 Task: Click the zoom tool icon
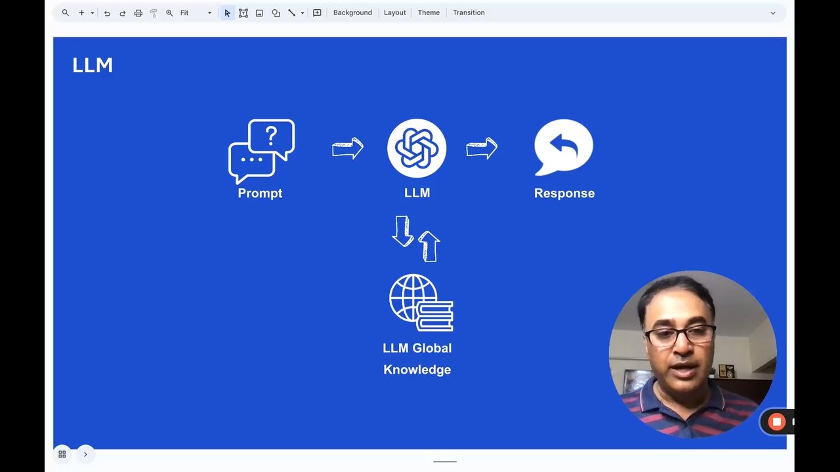point(169,13)
